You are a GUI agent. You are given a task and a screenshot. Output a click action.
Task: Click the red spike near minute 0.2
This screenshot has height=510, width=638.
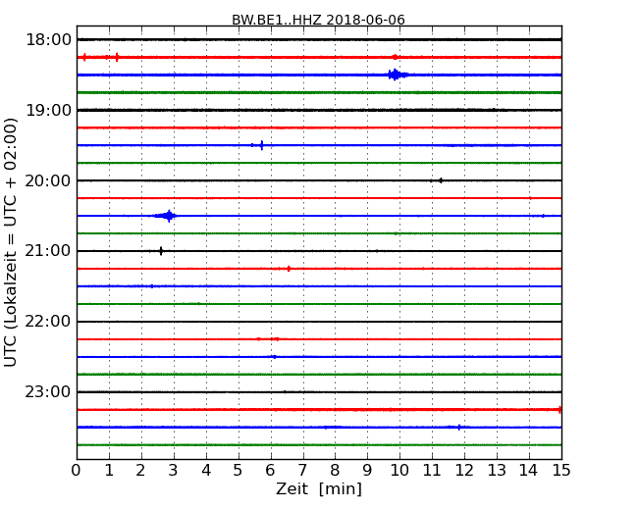click(84, 57)
